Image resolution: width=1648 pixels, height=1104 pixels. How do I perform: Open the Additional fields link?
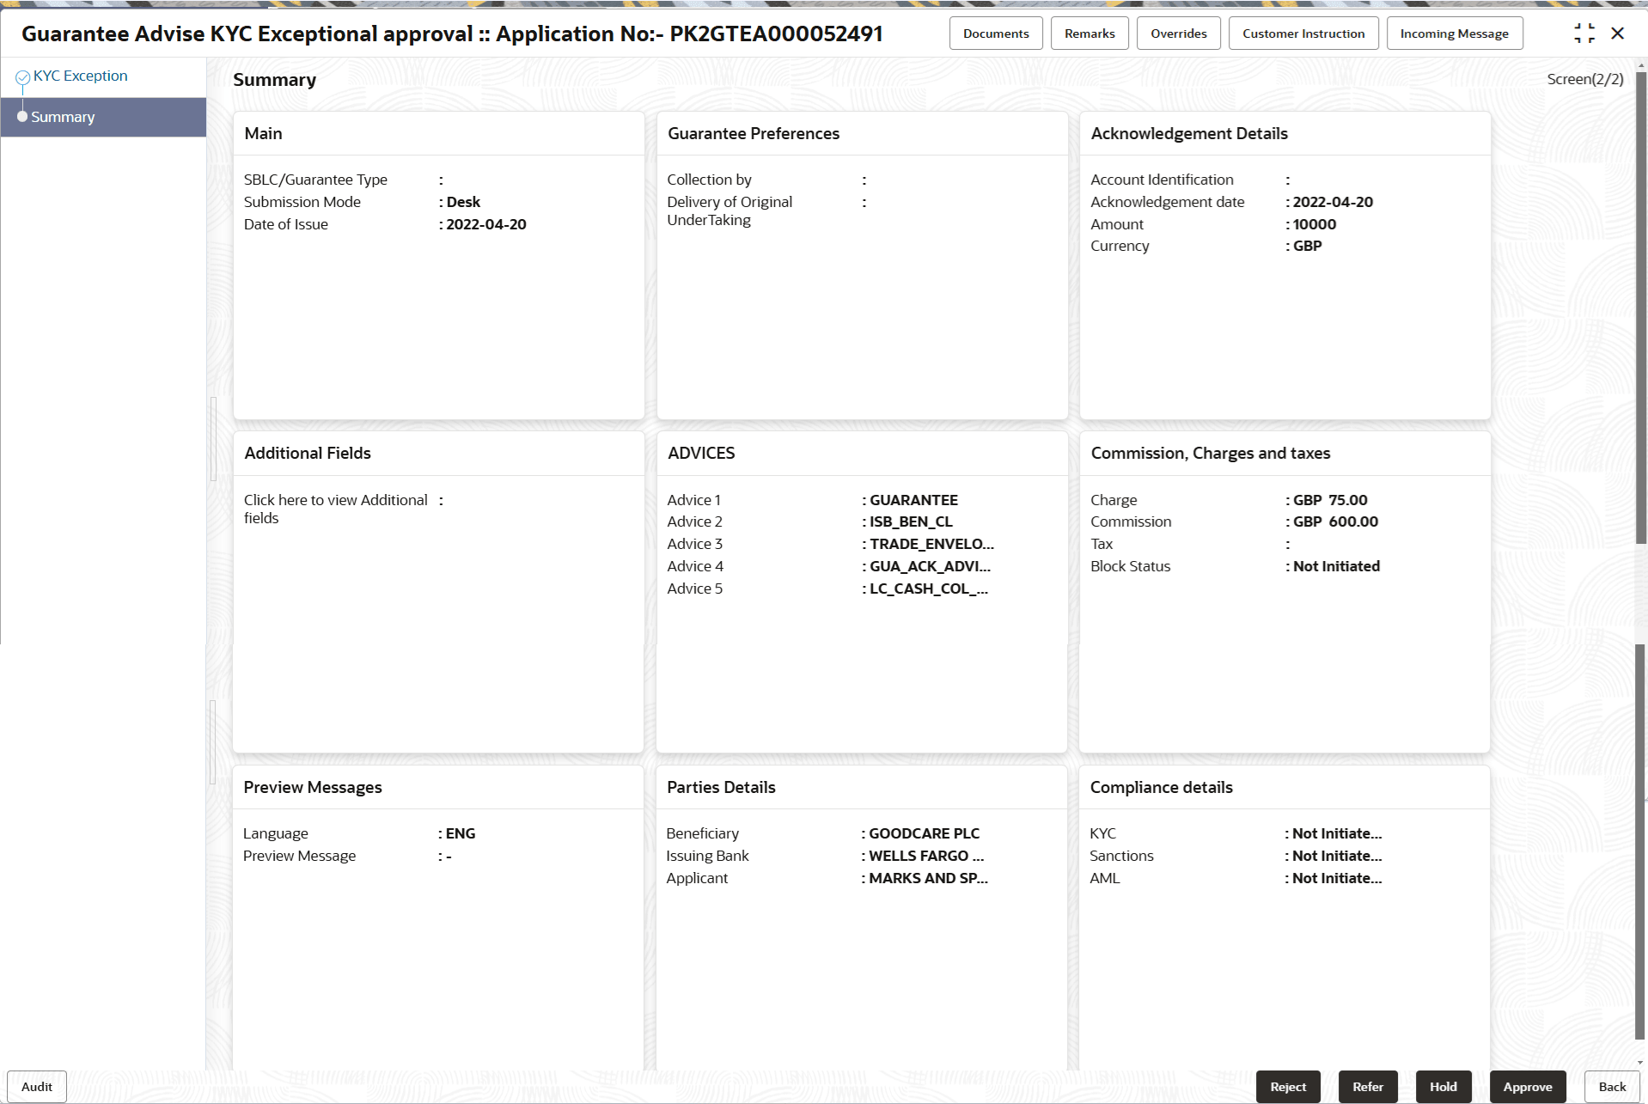coord(335,508)
